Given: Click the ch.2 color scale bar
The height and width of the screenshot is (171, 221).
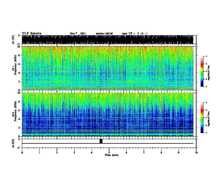Looking at the screenshot, I should coord(202,118).
